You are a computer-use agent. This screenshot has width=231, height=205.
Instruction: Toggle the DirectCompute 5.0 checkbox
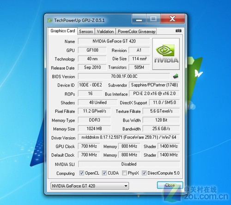tap(144, 173)
